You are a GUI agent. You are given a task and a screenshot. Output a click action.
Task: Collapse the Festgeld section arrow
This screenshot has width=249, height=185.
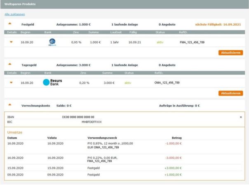(10, 23)
